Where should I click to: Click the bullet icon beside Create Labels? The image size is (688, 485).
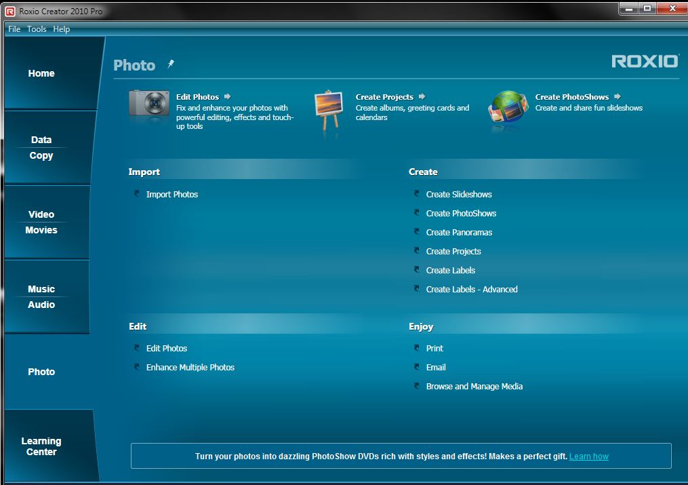[x=416, y=269]
